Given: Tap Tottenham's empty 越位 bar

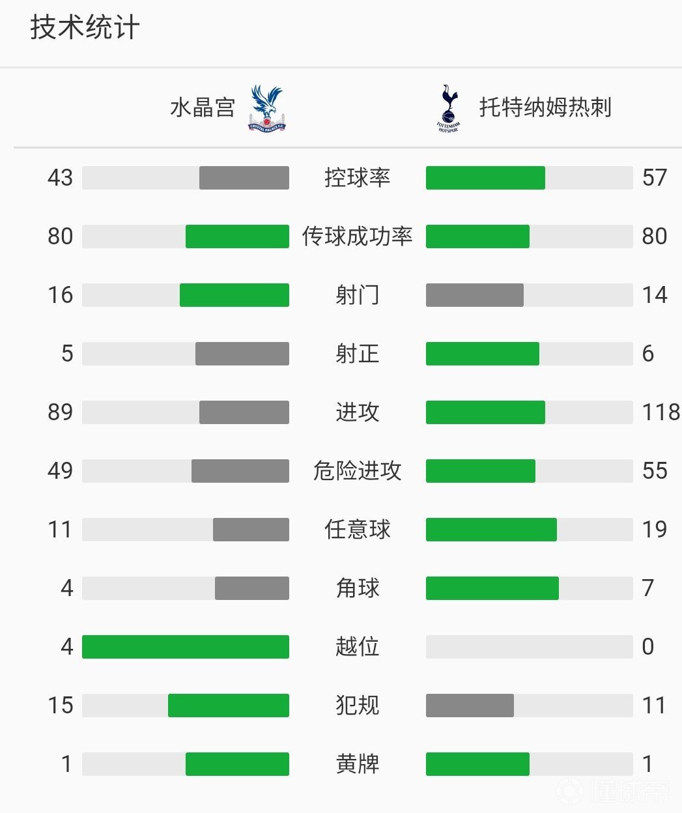Looking at the screenshot, I should (530, 647).
